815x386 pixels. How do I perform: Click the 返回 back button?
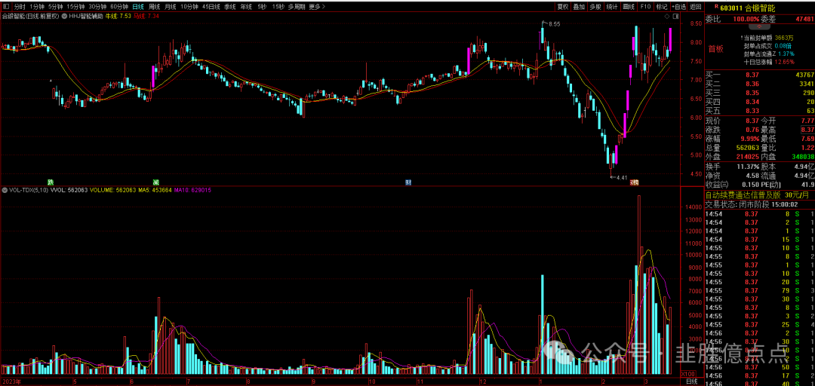point(696,8)
